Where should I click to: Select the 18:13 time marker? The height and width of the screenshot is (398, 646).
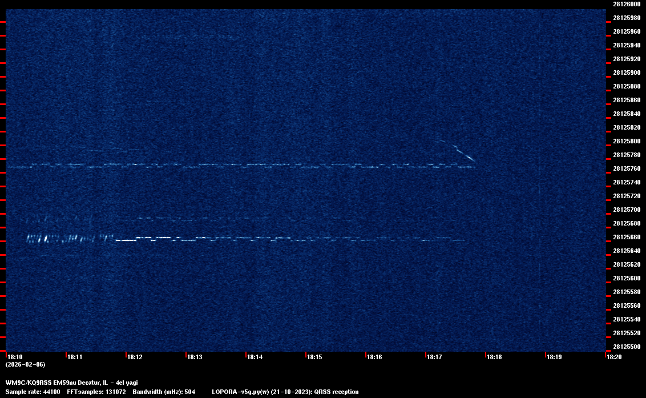point(195,357)
